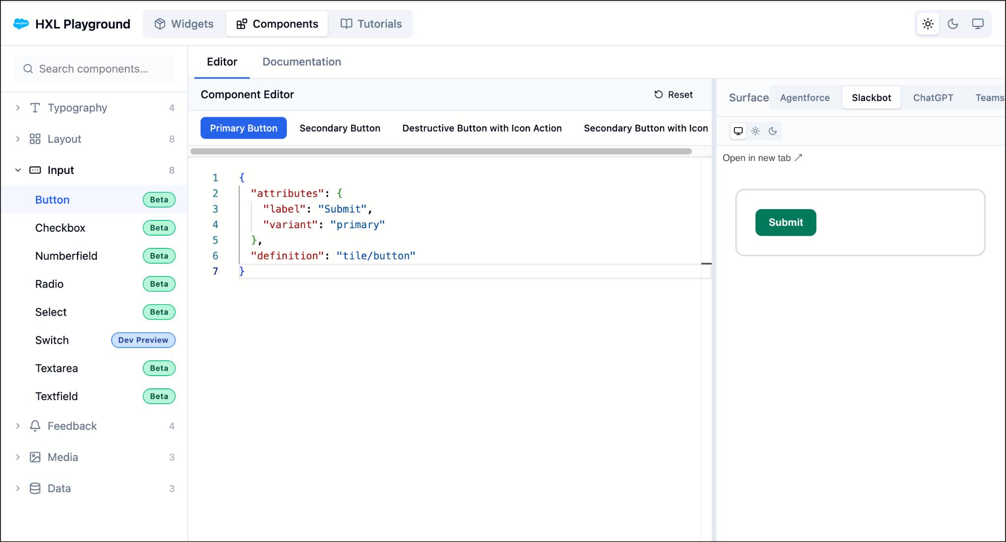Select the Radio component
1006x542 pixels.
click(94, 284)
